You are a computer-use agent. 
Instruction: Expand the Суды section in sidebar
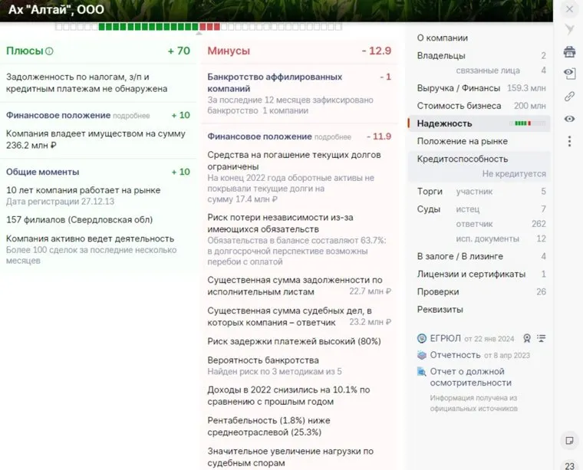click(429, 209)
